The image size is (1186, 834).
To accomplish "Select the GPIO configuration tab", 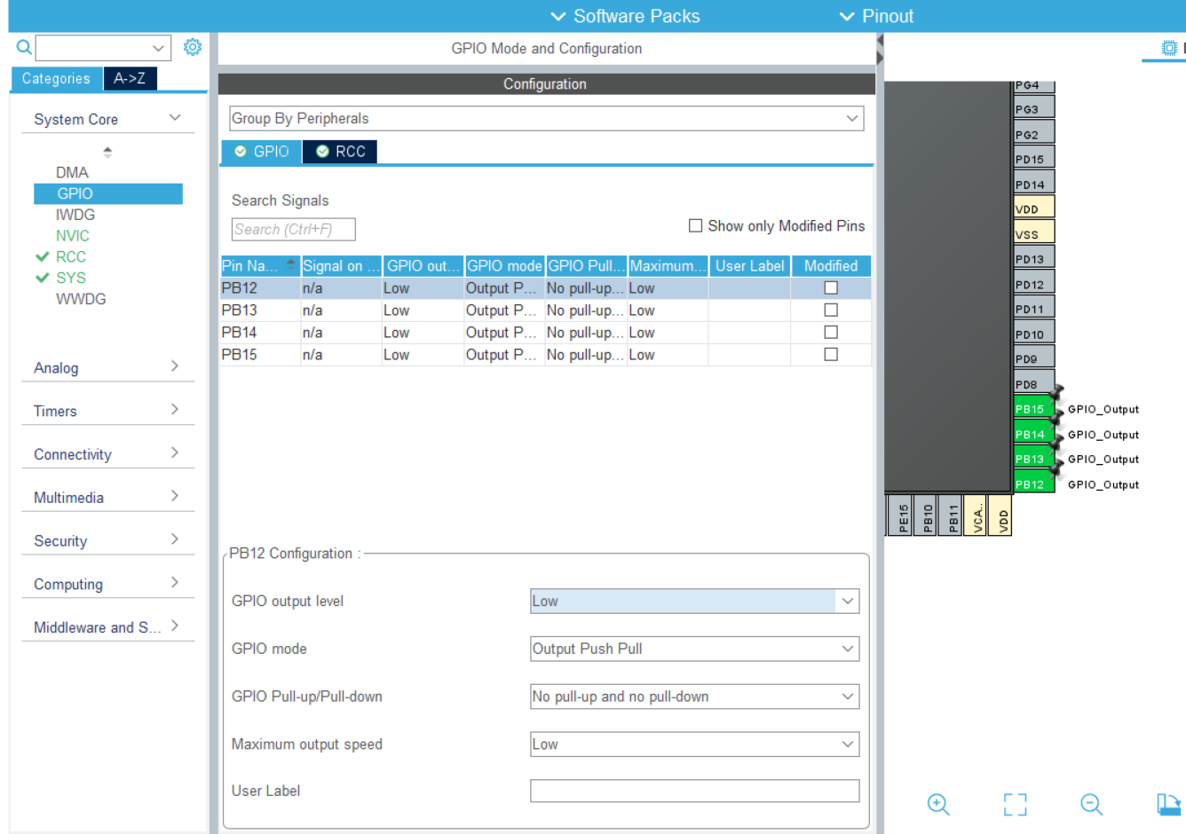I will [261, 152].
